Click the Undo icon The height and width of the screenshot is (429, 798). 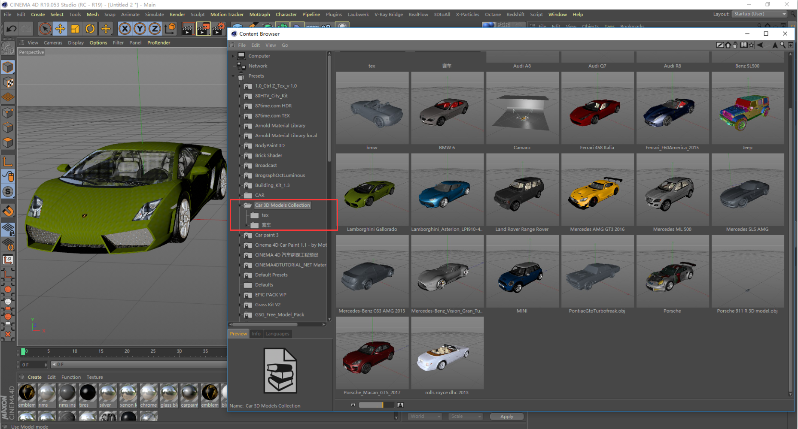click(10, 28)
